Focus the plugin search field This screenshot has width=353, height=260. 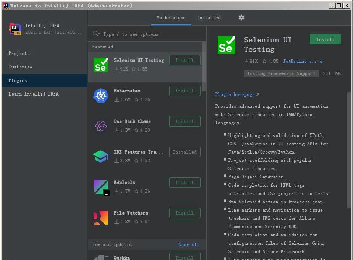[147, 34]
